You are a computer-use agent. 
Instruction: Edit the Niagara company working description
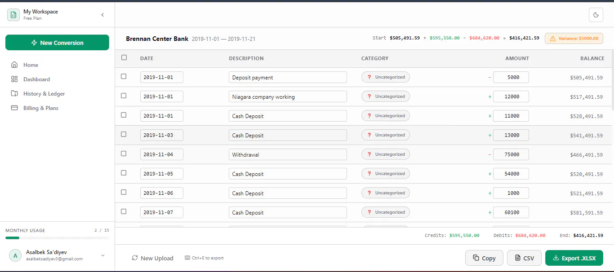tap(288, 97)
